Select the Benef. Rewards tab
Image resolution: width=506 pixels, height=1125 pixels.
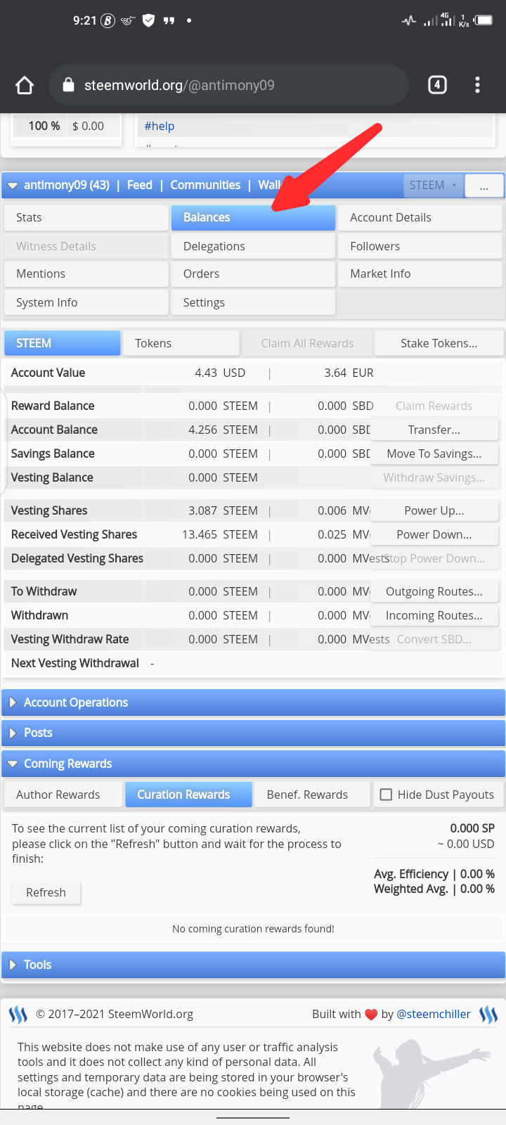click(x=312, y=795)
